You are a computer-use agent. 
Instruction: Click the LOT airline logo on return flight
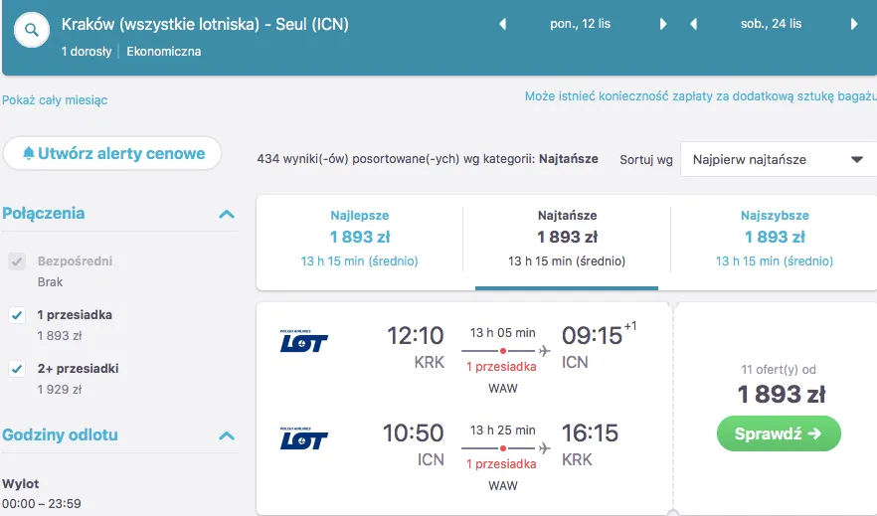point(304,438)
